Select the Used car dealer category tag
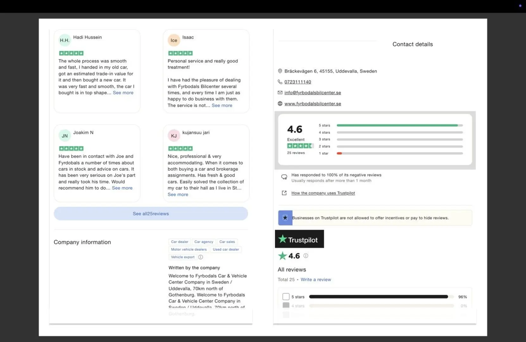Screen dimensions: 526x342 [226, 250]
